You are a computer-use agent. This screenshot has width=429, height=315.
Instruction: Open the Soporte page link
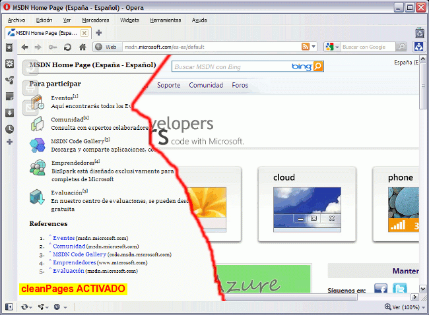pyautogui.click(x=169, y=85)
